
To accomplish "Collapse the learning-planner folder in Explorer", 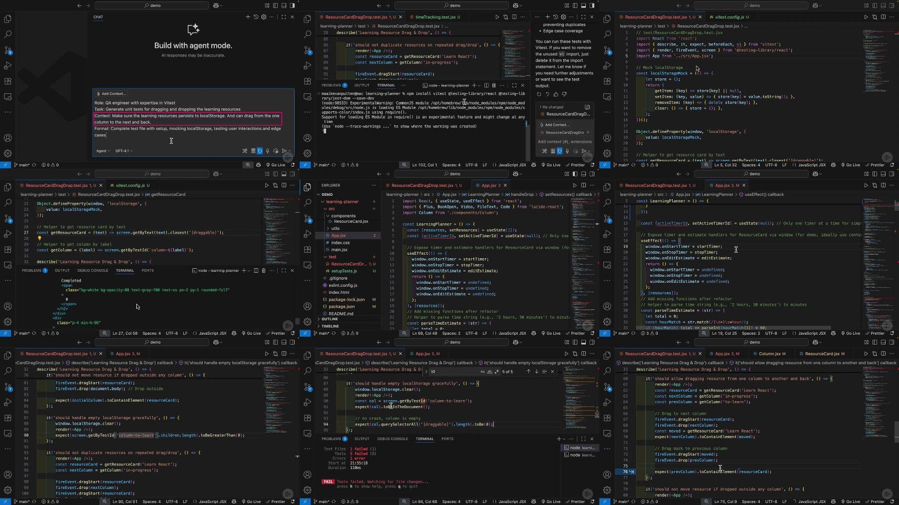I will pos(342,202).
